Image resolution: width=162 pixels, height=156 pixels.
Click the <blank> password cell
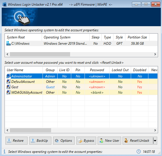[97, 93]
